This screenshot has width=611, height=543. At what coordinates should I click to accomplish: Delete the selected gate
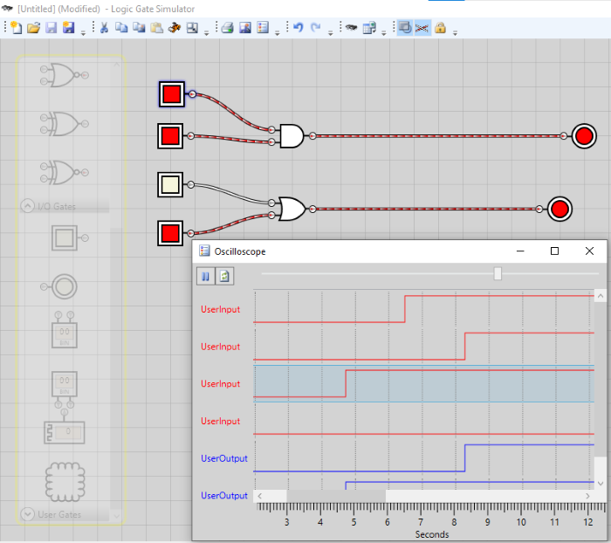(x=175, y=28)
